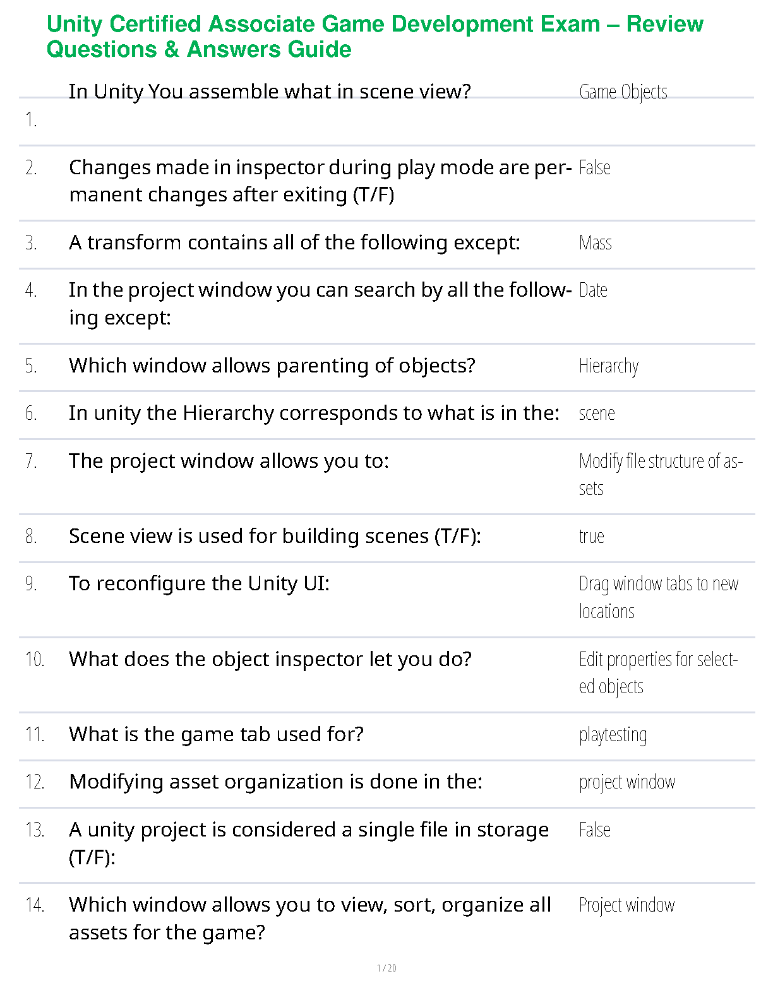Click the "1 / 20" page number indicator
Image resolution: width=773 pixels, height=1000 pixels.
coord(386,968)
